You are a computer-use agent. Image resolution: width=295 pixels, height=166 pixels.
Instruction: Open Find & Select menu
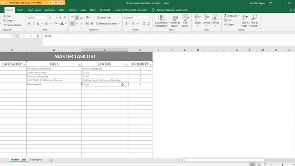pyautogui.click(x=254, y=21)
